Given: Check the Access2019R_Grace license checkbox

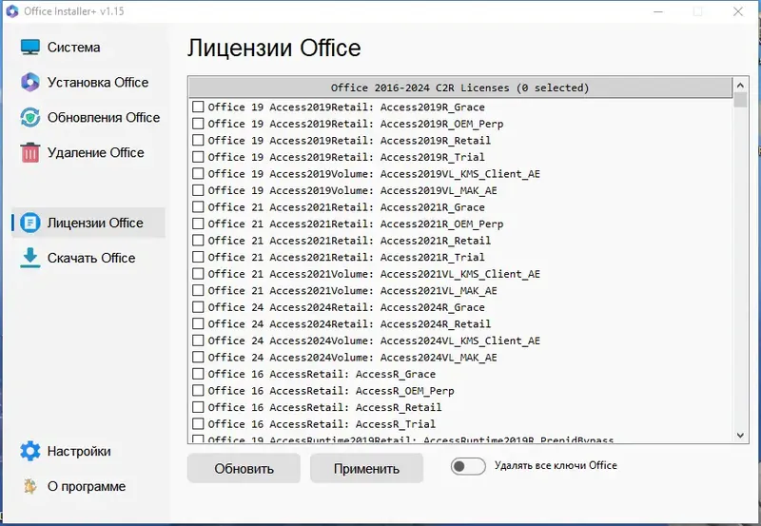Looking at the screenshot, I should coord(198,107).
